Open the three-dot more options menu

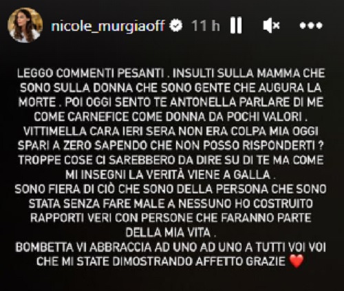pos(311,25)
